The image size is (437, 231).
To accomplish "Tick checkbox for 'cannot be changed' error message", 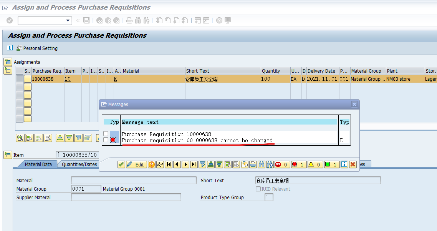I will pos(106,140).
